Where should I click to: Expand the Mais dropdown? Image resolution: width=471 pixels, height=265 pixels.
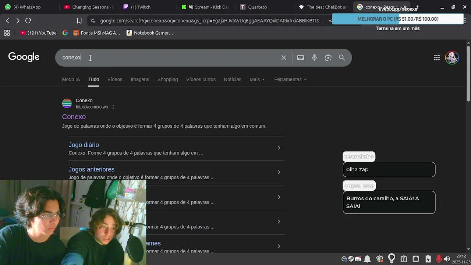coord(257,79)
